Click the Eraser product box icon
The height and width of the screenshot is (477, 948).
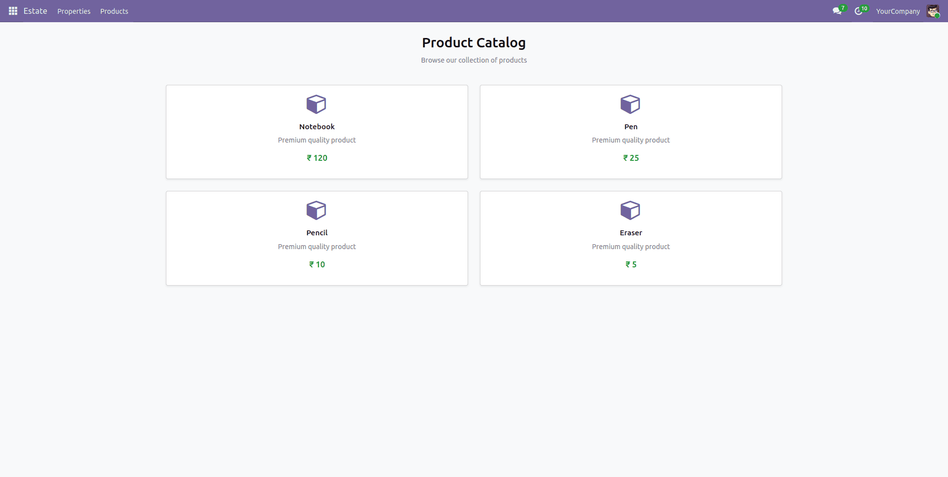tap(631, 211)
